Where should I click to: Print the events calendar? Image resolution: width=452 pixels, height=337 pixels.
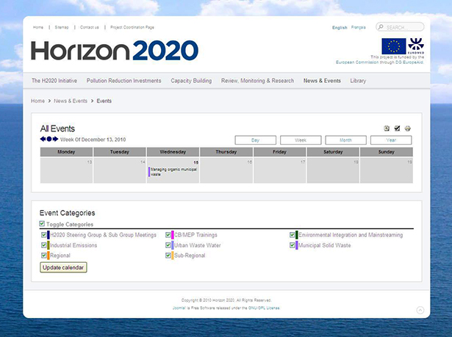tap(408, 128)
